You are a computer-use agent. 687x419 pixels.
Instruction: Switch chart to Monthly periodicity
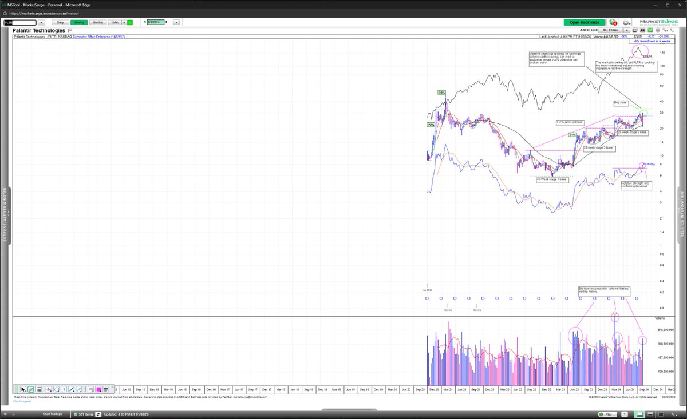pyautogui.click(x=97, y=22)
